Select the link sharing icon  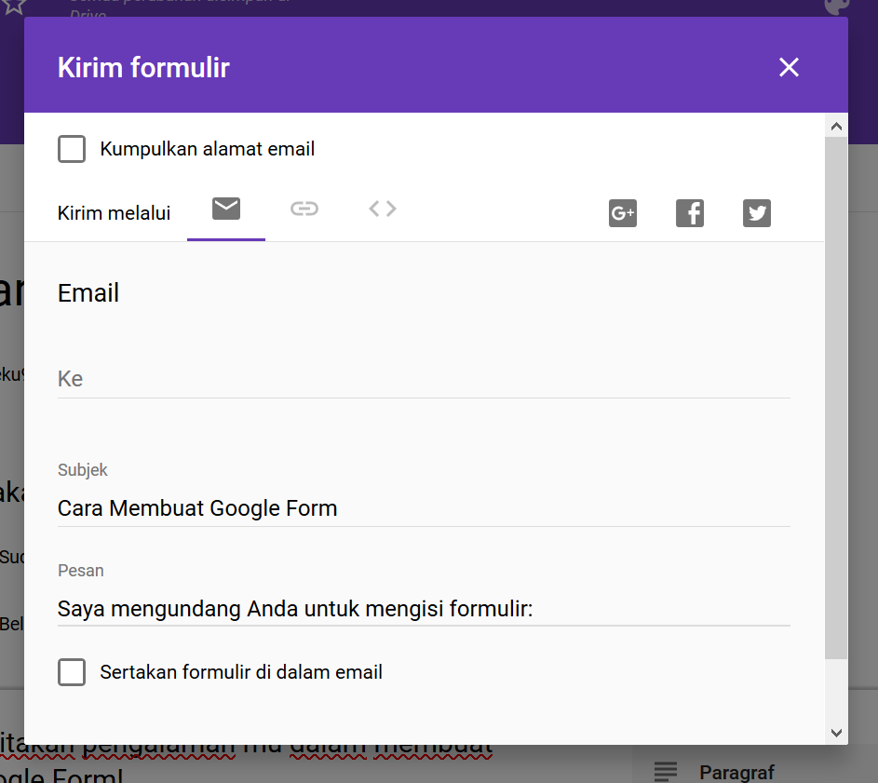coord(304,209)
